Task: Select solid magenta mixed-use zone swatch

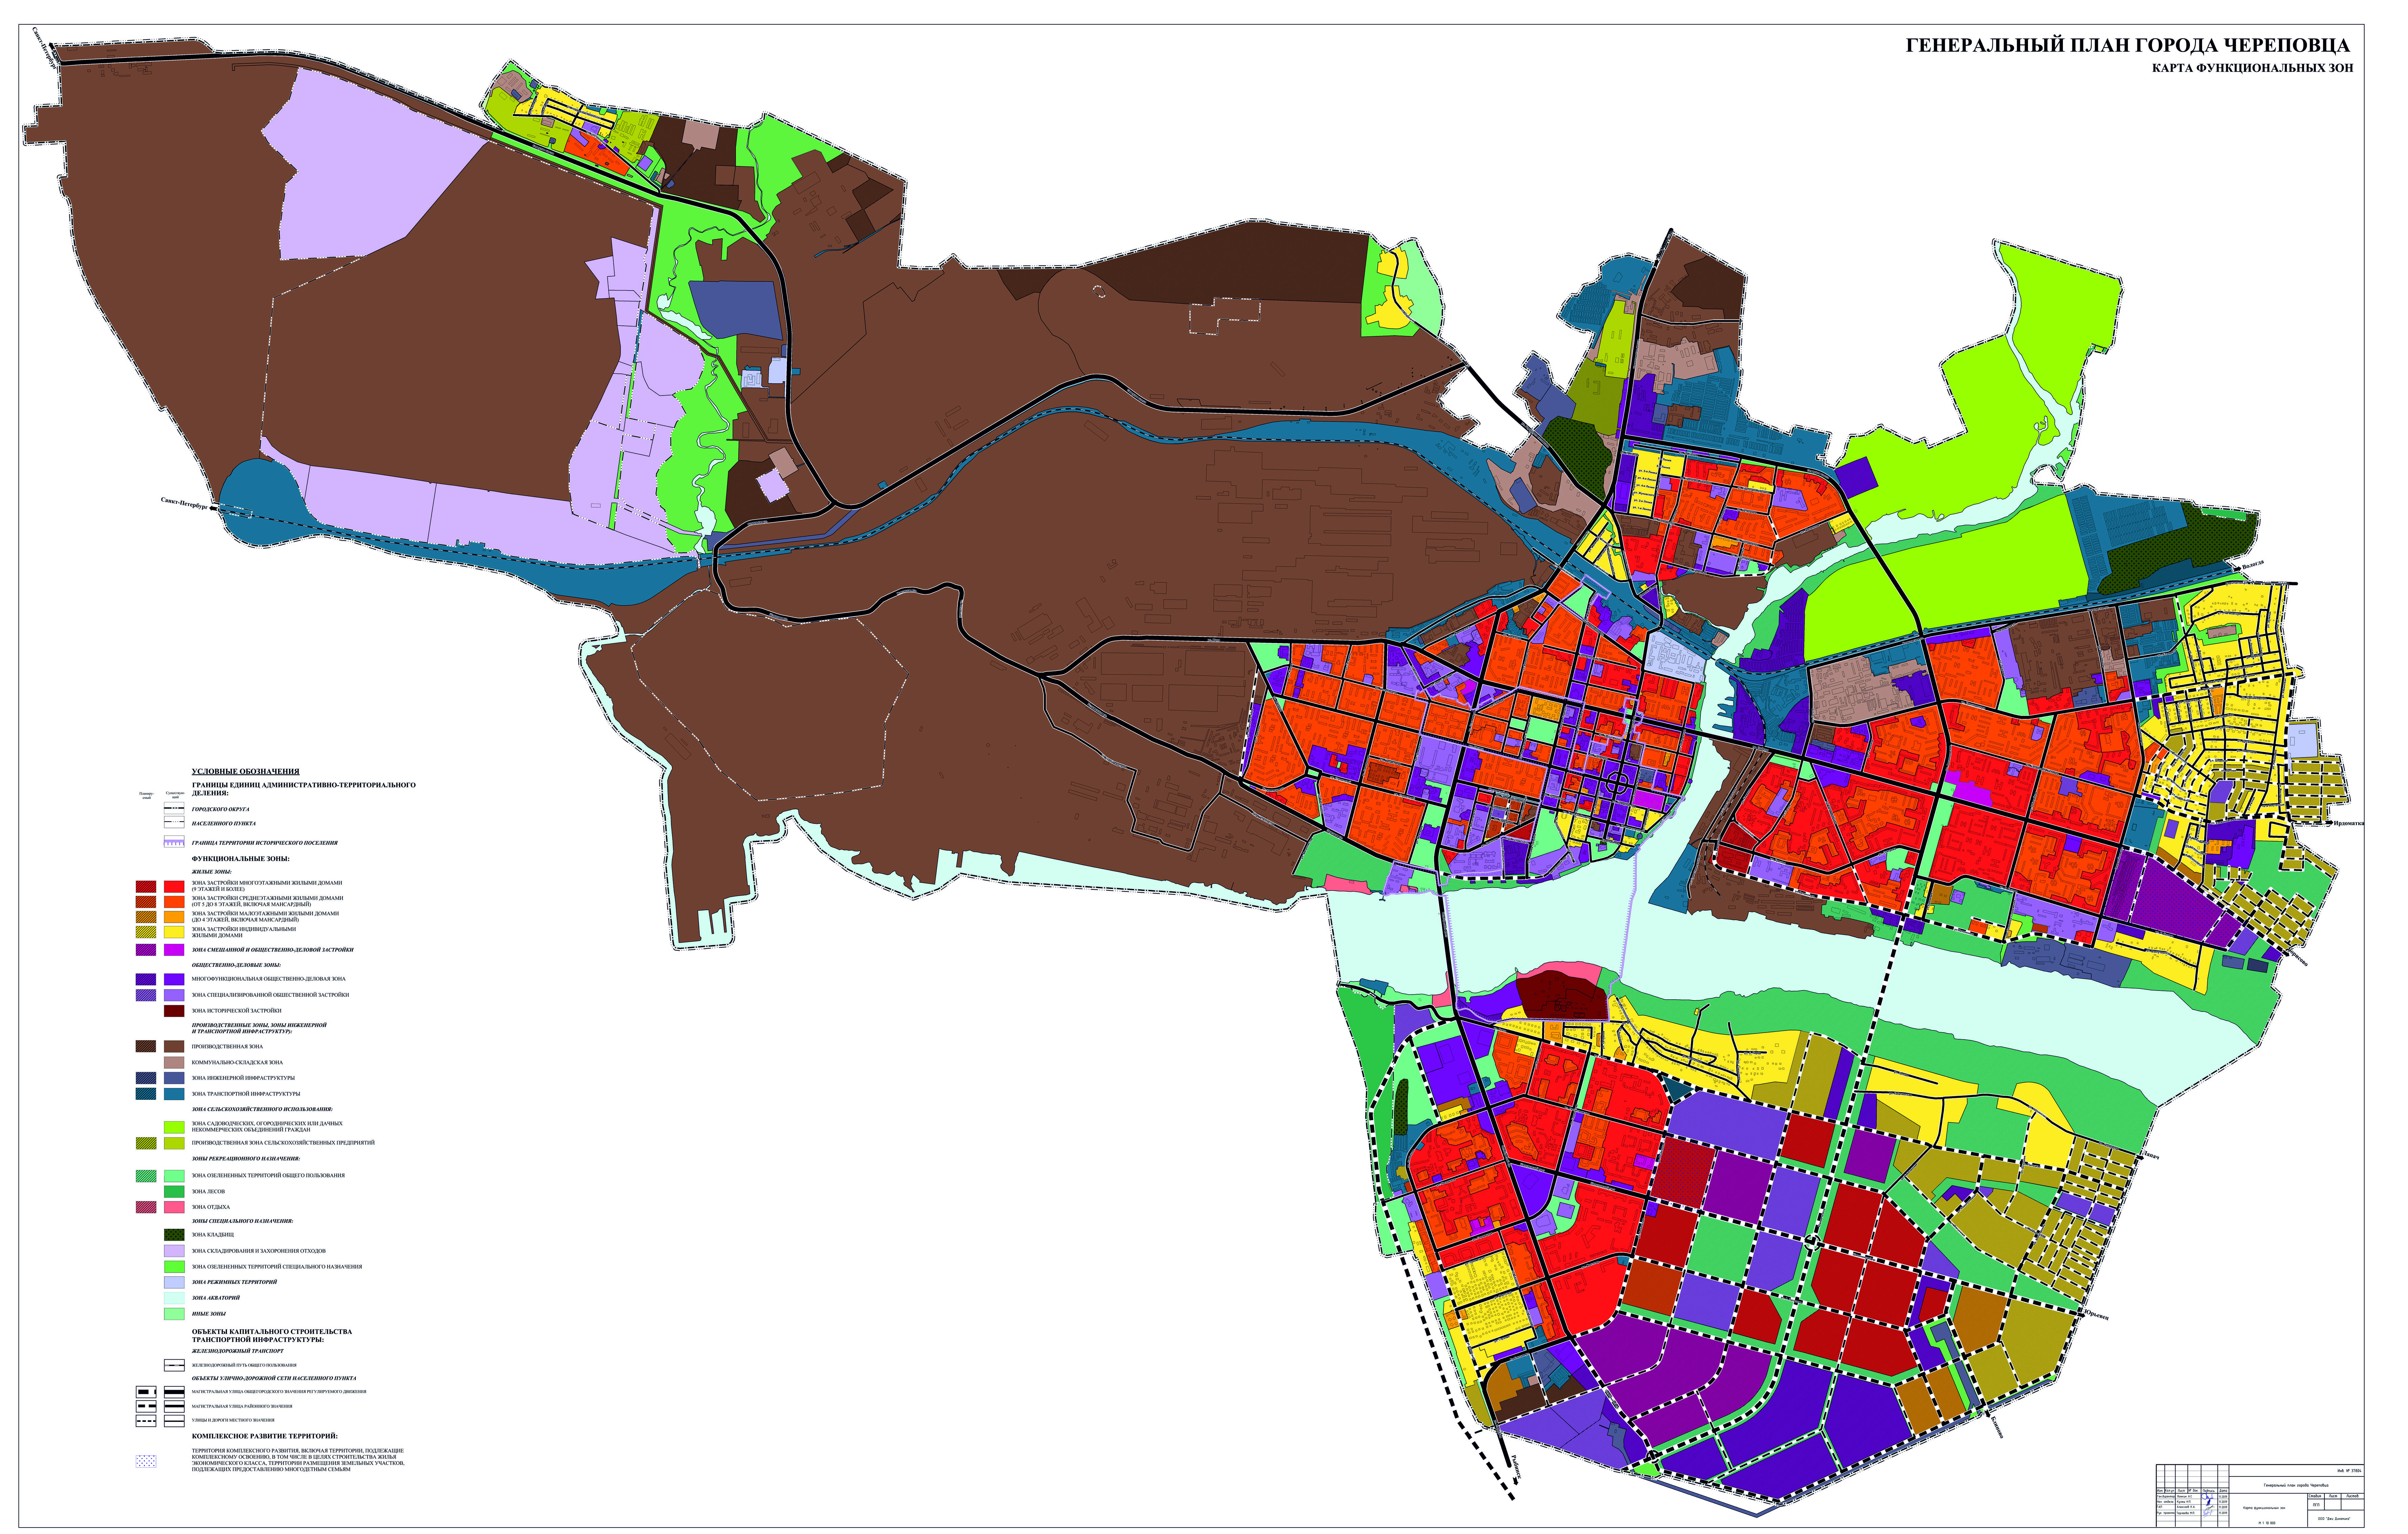Action: [x=174, y=950]
